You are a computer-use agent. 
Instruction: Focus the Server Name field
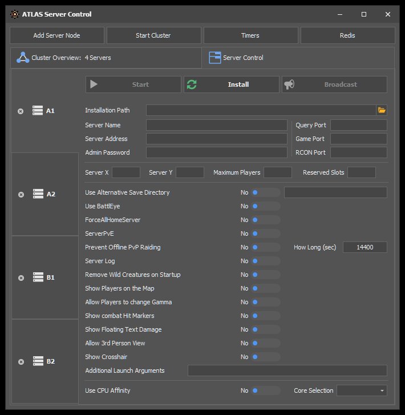(217, 125)
